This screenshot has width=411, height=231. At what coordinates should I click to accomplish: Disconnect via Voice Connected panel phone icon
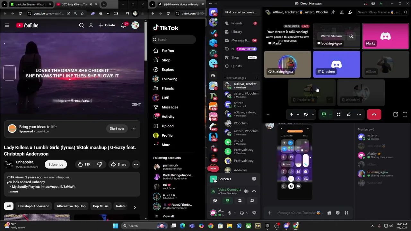(x=254, y=191)
